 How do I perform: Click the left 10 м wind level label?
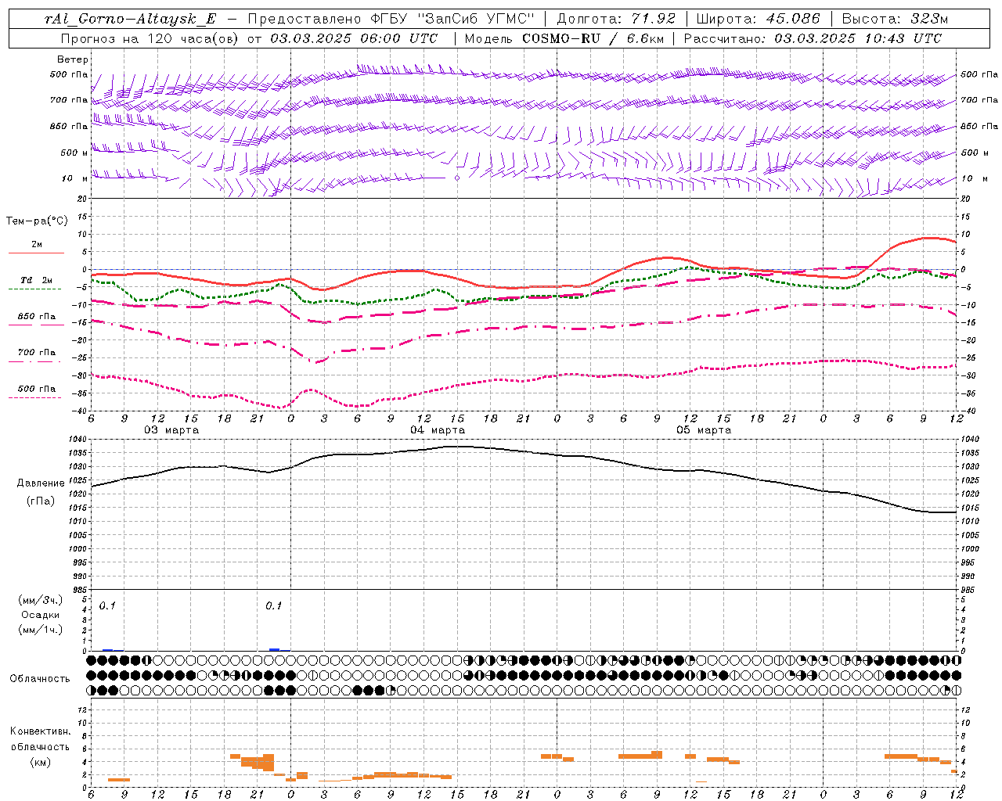point(74,178)
